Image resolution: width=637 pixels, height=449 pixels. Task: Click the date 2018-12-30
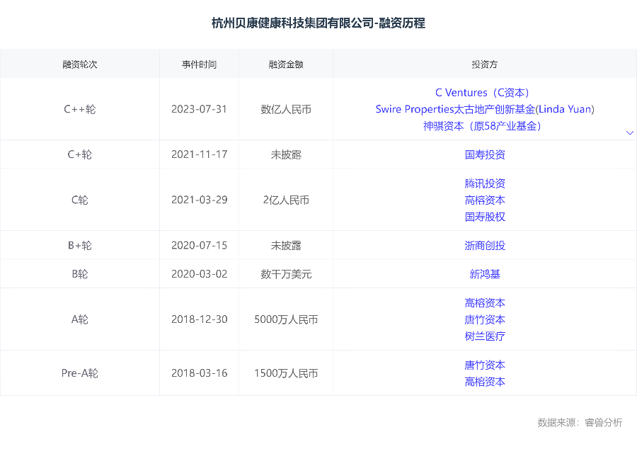pos(199,319)
